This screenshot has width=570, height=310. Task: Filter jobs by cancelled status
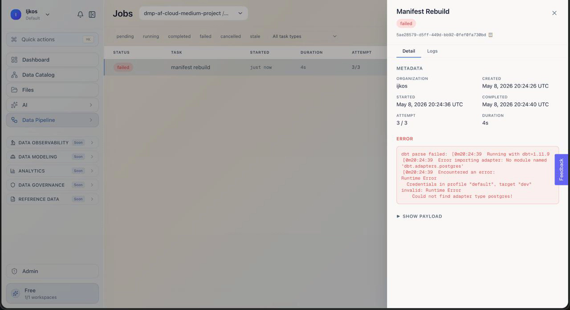click(231, 36)
